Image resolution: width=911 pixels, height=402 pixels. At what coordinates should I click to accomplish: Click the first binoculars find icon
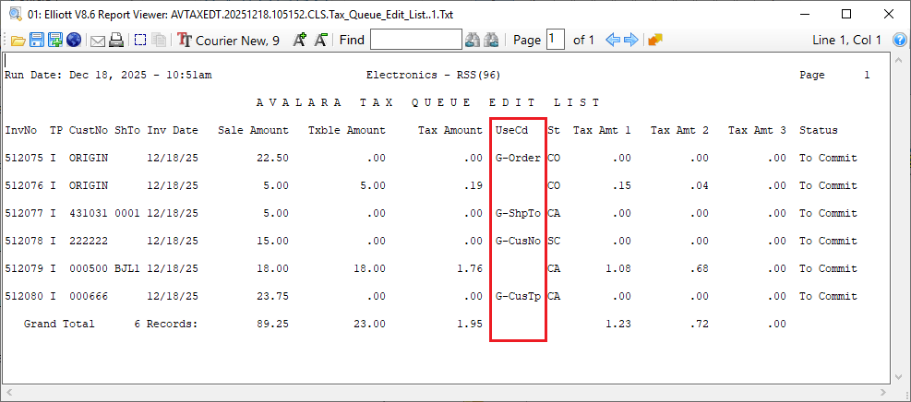[x=473, y=40]
